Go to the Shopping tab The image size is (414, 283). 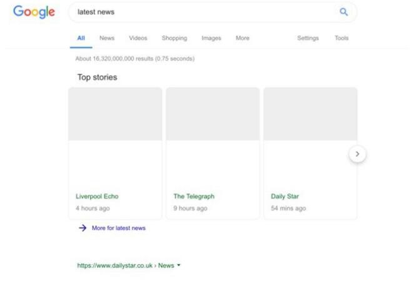coord(174,38)
